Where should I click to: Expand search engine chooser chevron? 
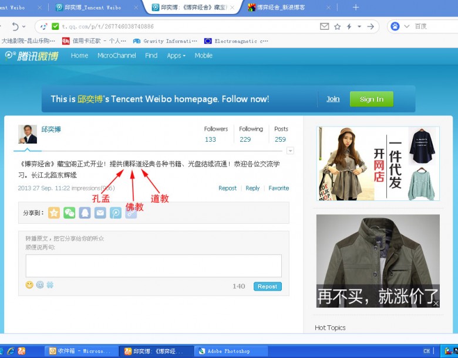(406, 26)
